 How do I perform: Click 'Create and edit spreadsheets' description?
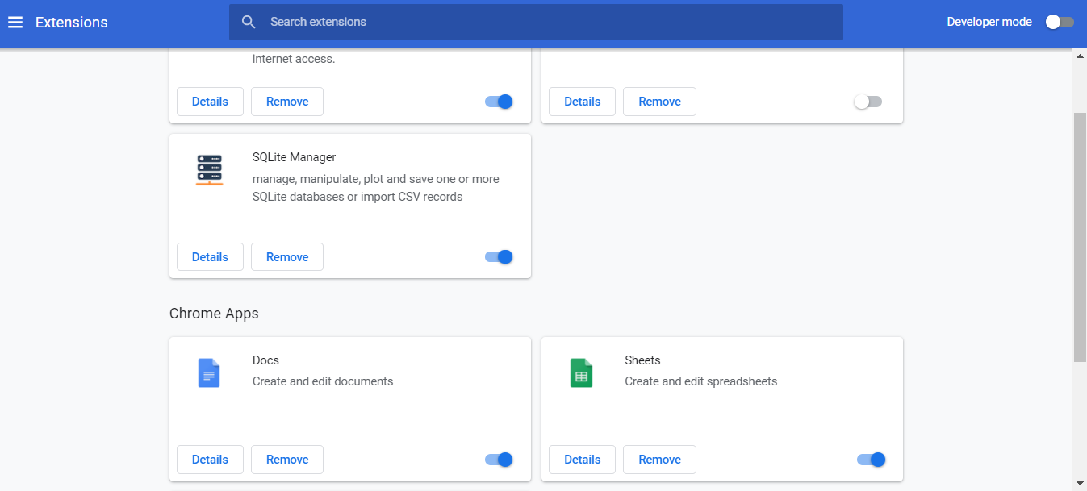701,381
